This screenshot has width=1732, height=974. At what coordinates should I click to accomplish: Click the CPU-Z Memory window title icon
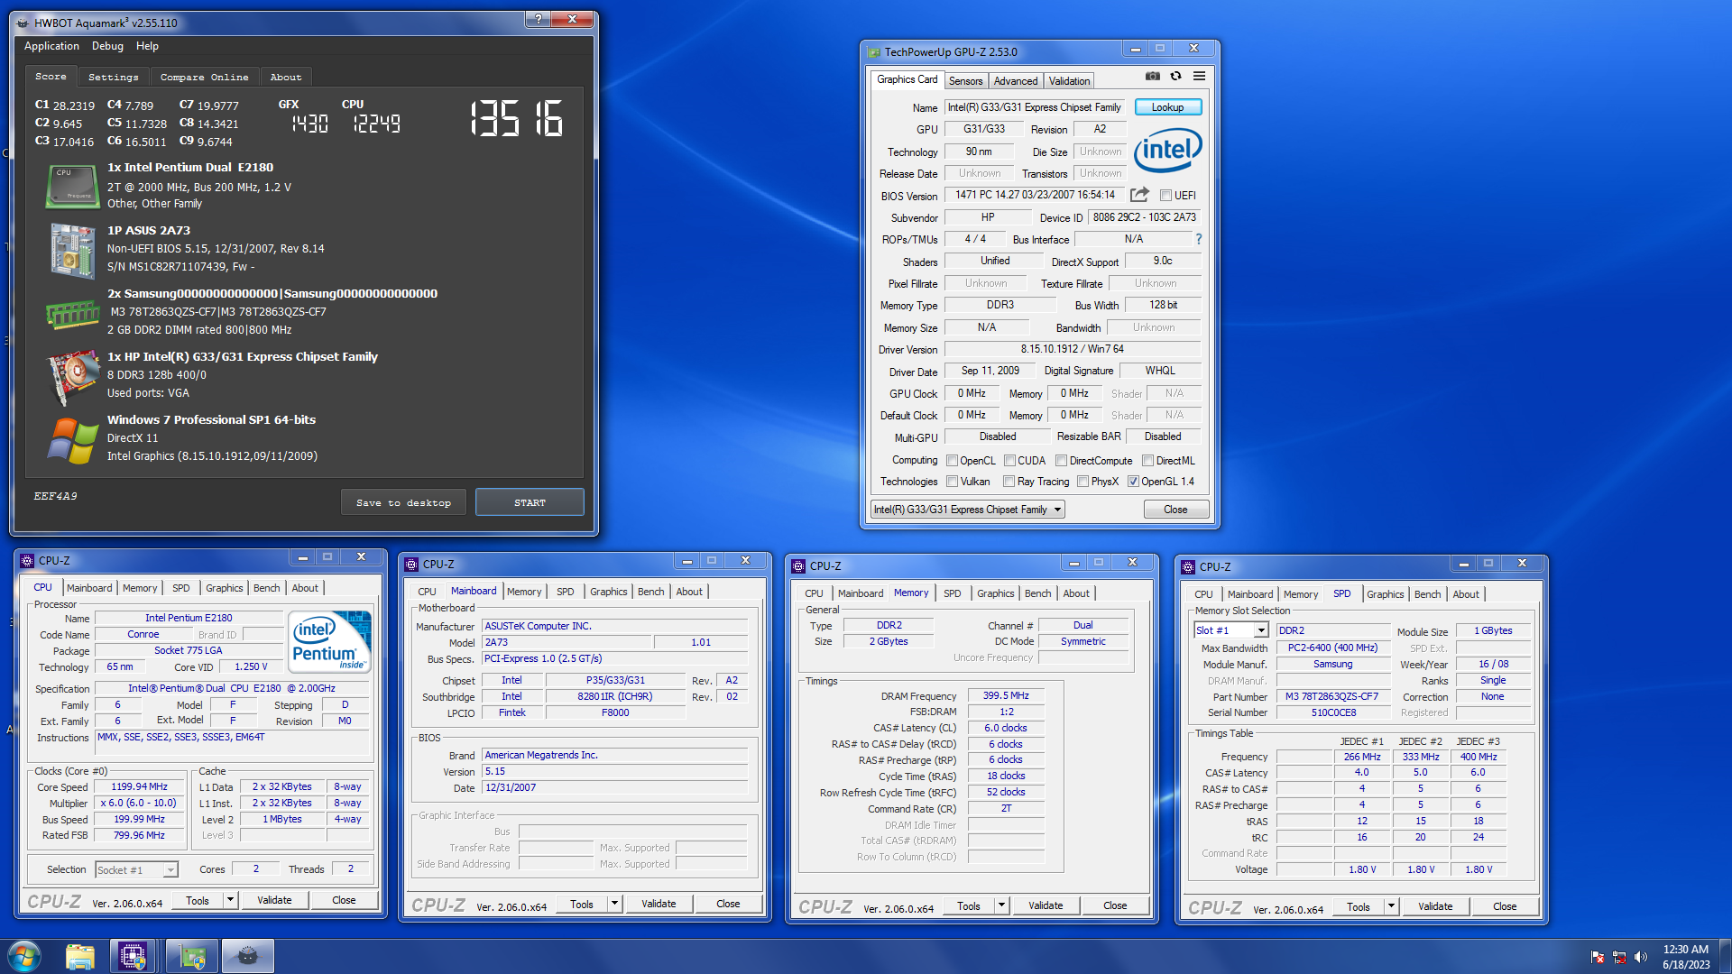pyautogui.click(x=798, y=566)
